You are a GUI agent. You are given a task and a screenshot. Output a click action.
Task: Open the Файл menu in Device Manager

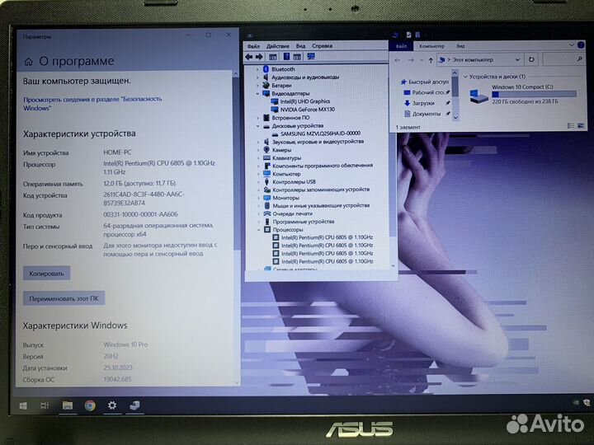253,46
